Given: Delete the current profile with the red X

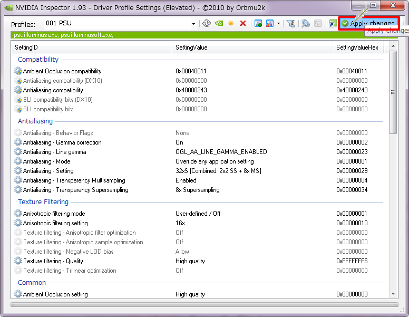Looking at the screenshot, I should point(243,24).
